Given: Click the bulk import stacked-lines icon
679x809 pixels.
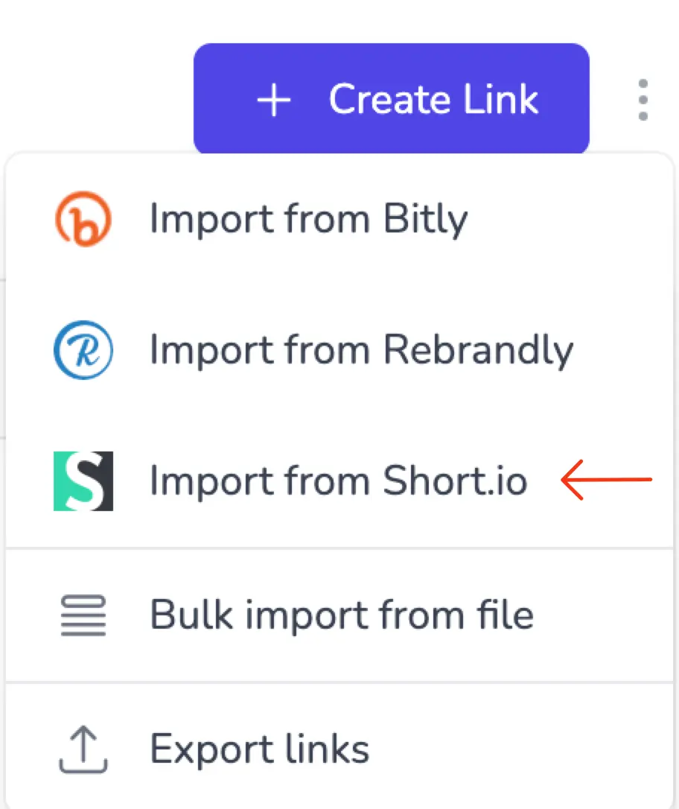Looking at the screenshot, I should [83, 614].
